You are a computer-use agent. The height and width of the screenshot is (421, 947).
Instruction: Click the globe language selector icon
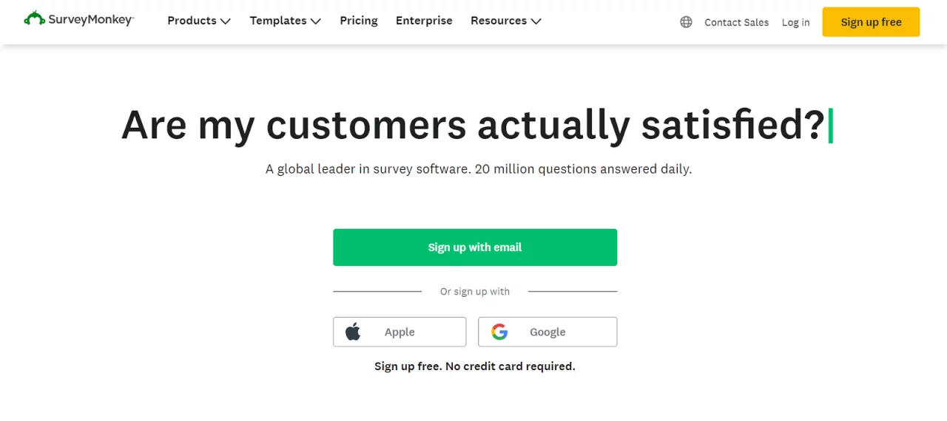point(686,22)
